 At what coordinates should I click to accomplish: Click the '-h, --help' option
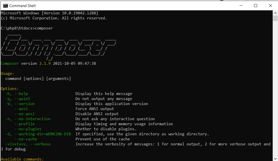click(17, 94)
